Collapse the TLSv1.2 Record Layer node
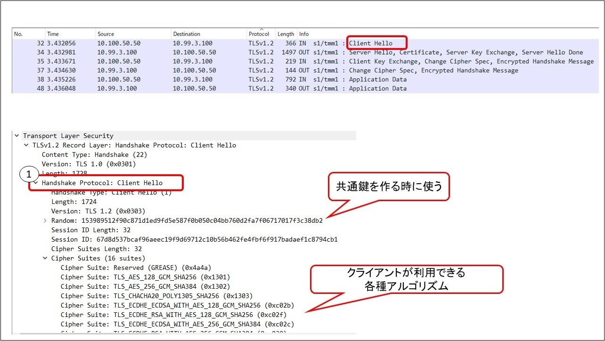Viewport: 605px width, 341px height. coord(27,146)
